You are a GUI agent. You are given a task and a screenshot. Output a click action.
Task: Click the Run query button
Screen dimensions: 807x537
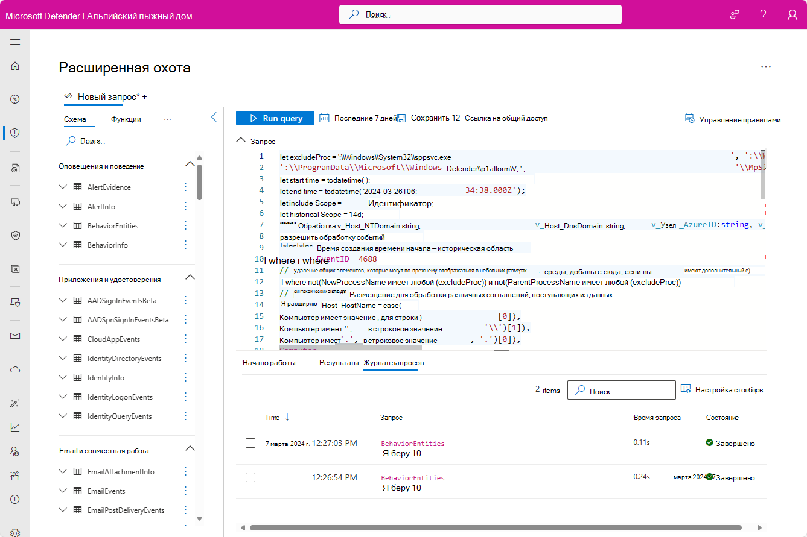275,118
